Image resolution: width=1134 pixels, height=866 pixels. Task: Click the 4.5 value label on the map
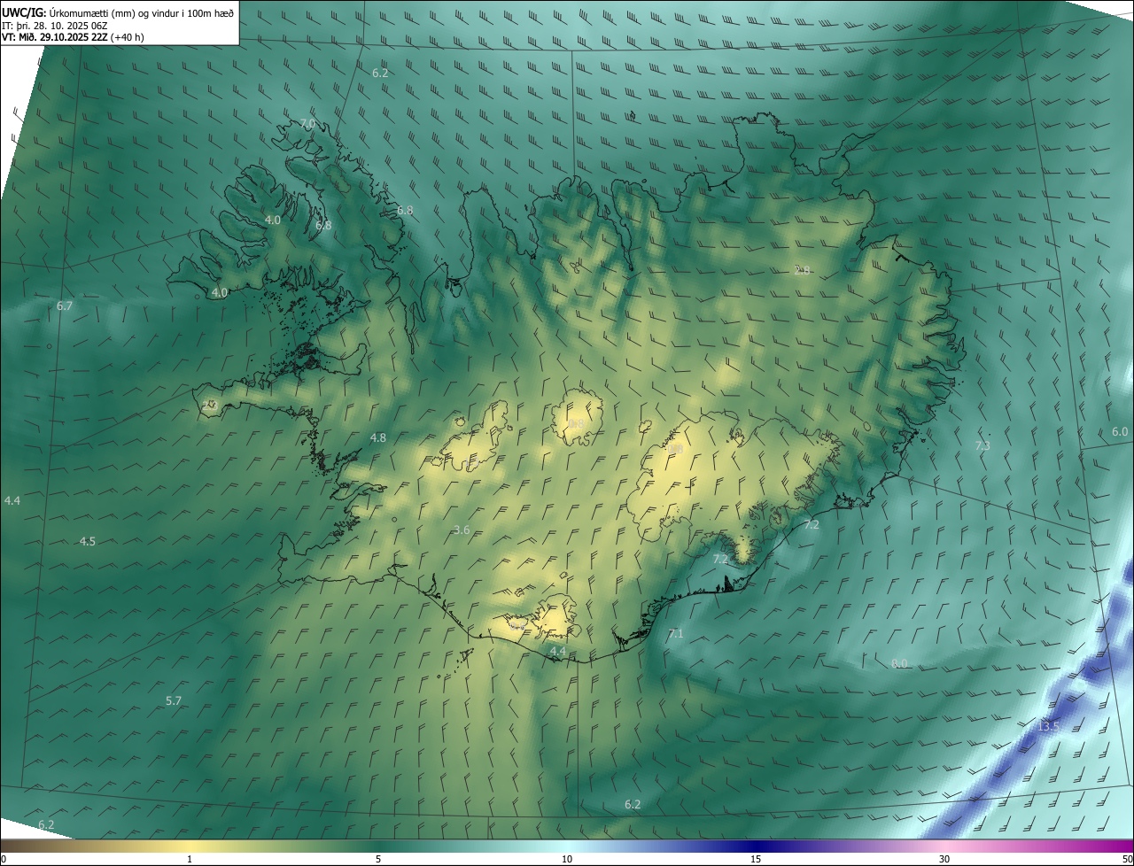click(x=88, y=541)
